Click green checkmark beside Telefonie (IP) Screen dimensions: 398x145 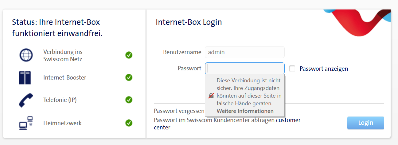(129, 100)
